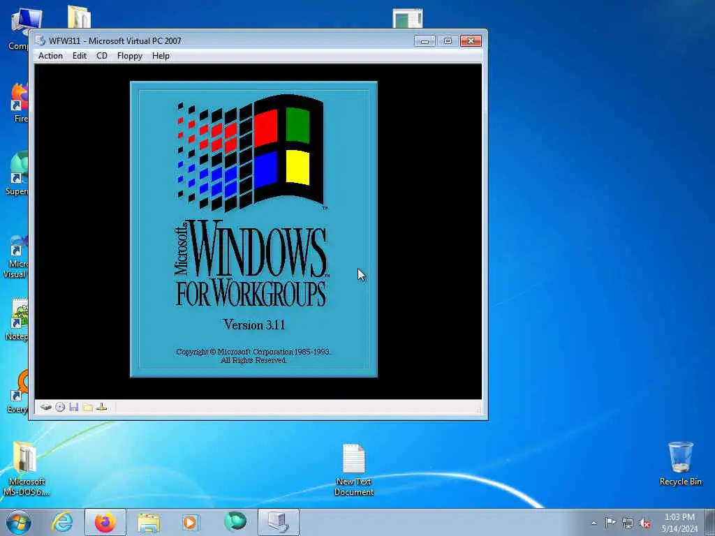Select the Microsoft MS-DOS 6 folder icon
This screenshot has width=715, height=536.
(26, 468)
